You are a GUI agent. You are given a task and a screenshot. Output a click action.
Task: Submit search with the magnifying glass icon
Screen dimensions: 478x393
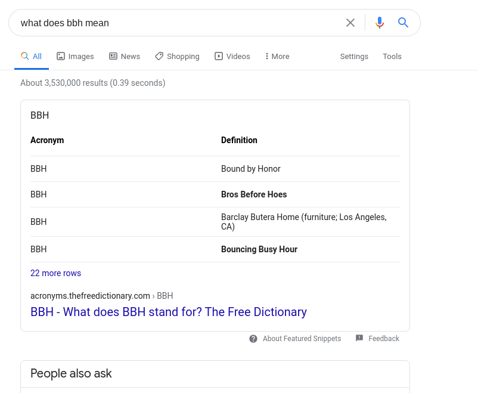coord(403,23)
